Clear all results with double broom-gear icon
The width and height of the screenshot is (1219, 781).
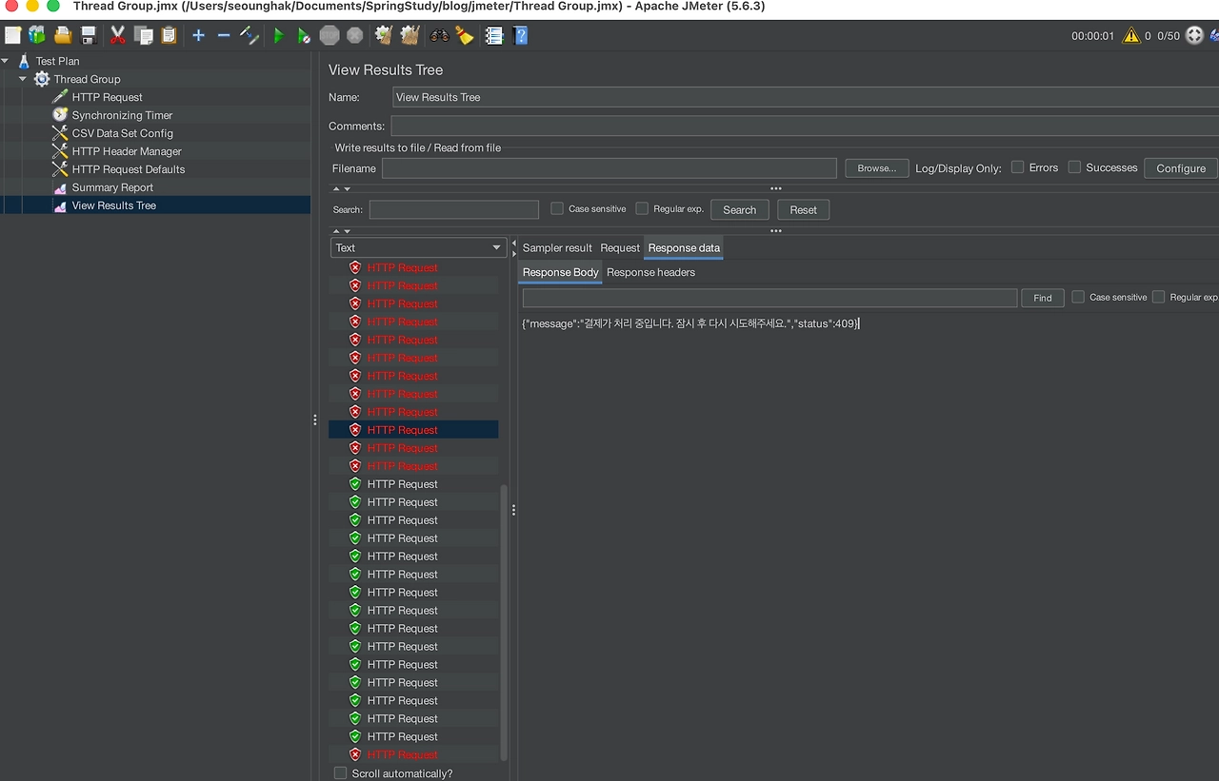click(x=410, y=35)
